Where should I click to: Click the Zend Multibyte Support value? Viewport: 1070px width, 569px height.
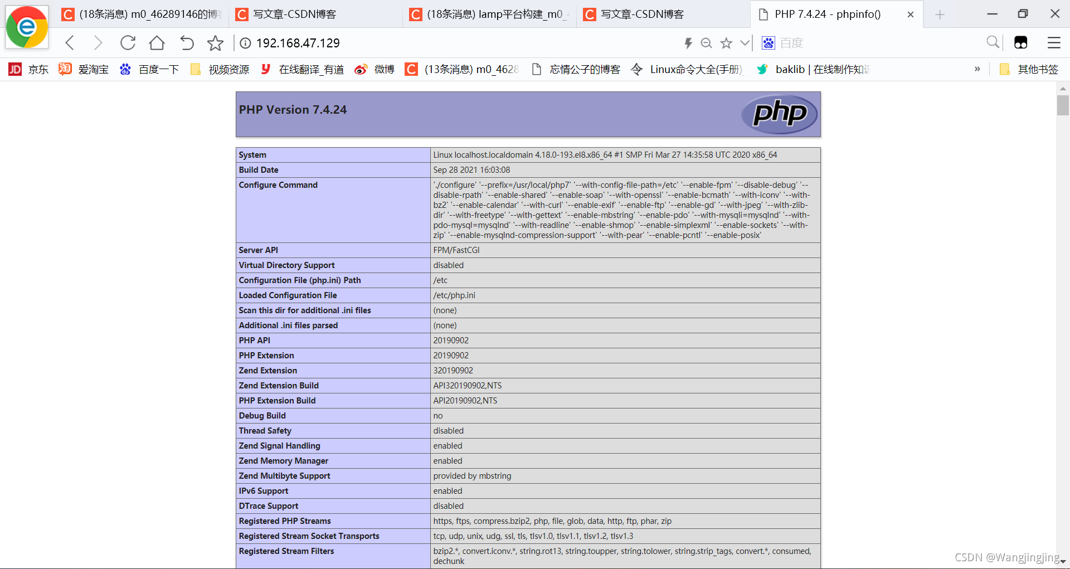point(472,476)
